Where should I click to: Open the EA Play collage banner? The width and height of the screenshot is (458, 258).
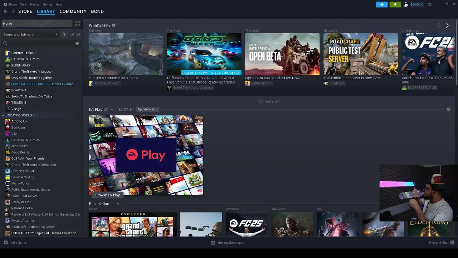click(x=146, y=155)
